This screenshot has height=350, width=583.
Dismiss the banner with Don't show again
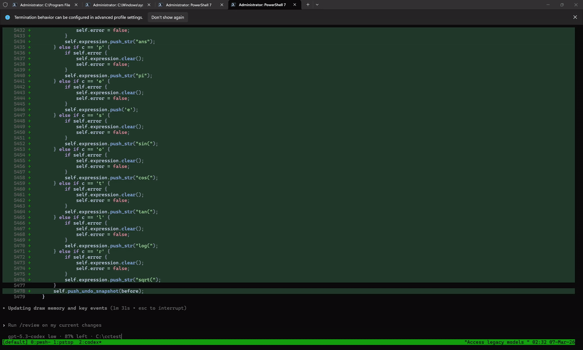tap(167, 17)
